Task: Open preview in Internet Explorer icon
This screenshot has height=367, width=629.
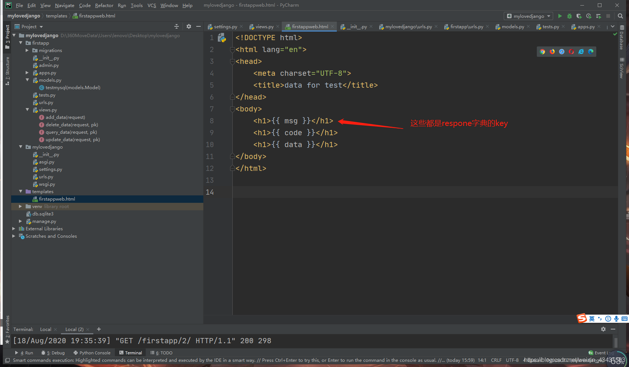Action: [581, 52]
